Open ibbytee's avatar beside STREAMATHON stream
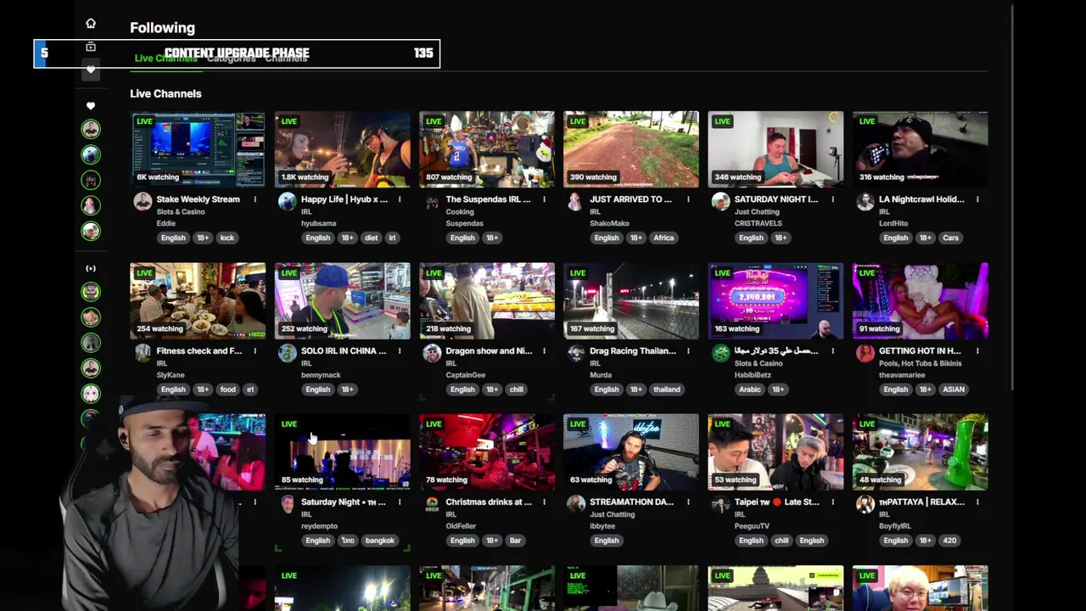 point(576,504)
